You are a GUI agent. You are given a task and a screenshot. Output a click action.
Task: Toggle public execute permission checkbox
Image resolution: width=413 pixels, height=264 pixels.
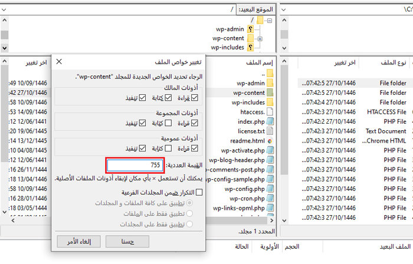143,148
